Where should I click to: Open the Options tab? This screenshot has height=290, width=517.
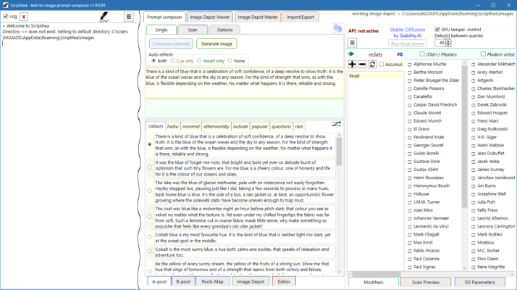225,30
